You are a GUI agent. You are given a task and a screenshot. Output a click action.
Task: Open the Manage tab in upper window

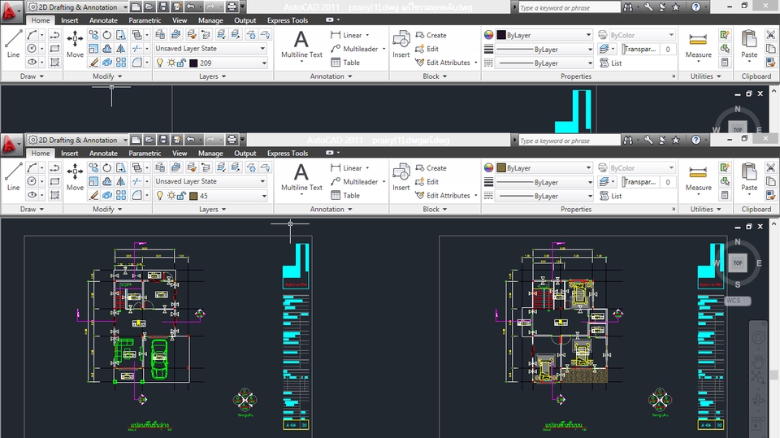point(210,20)
